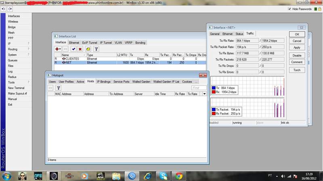Click the Disable button in Interface NET
This screenshot has width=323, height=181.
coord(297,56)
